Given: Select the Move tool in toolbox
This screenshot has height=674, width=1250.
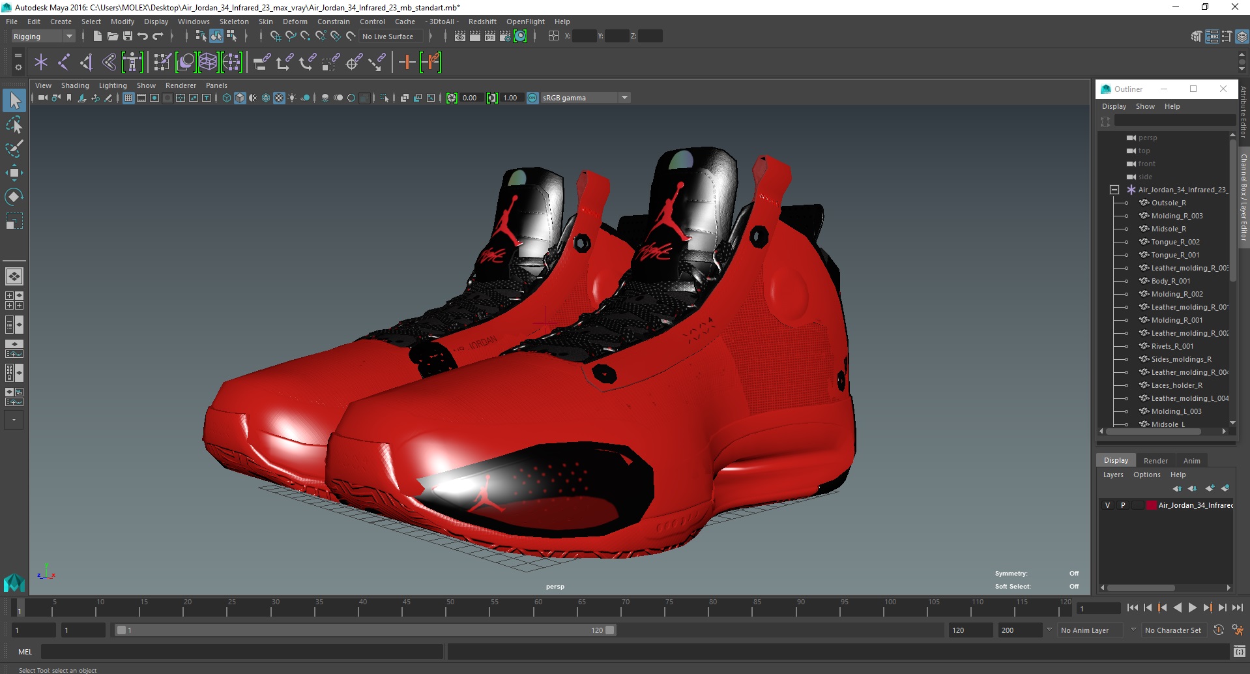Looking at the screenshot, I should (x=14, y=173).
